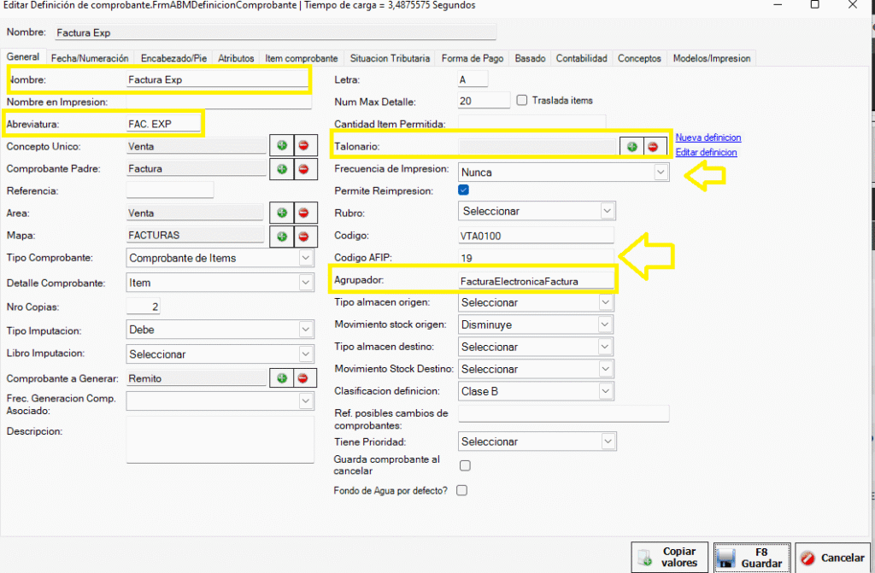Click the green add icon next to Area
The width and height of the screenshot is (875, 573).
point(282,213)
